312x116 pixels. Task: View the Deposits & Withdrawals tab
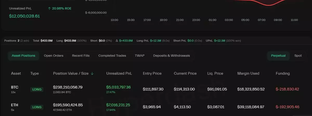coord(171,56)
